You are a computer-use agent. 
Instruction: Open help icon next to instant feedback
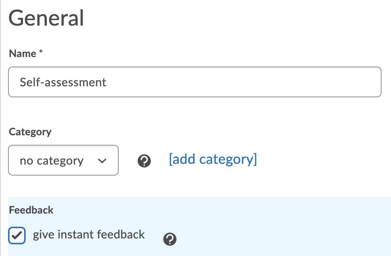[170, 239]
